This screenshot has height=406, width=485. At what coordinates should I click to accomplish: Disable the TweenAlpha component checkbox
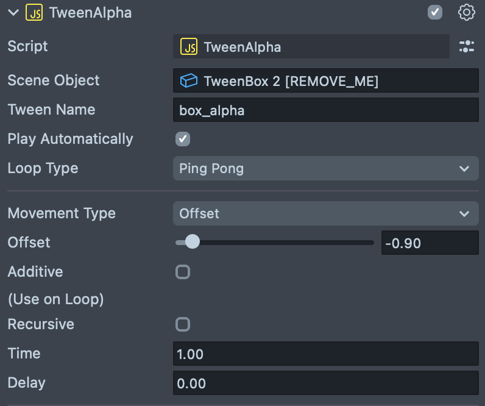pyautogui.click(x=435, y=12)
